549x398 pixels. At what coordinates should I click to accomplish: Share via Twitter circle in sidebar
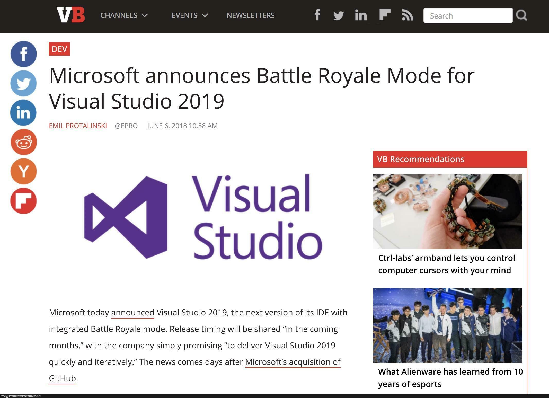pyautogui.click(x=24, y=83)
